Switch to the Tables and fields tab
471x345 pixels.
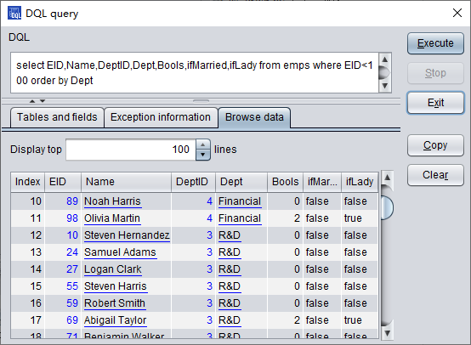tap(57, 117)
